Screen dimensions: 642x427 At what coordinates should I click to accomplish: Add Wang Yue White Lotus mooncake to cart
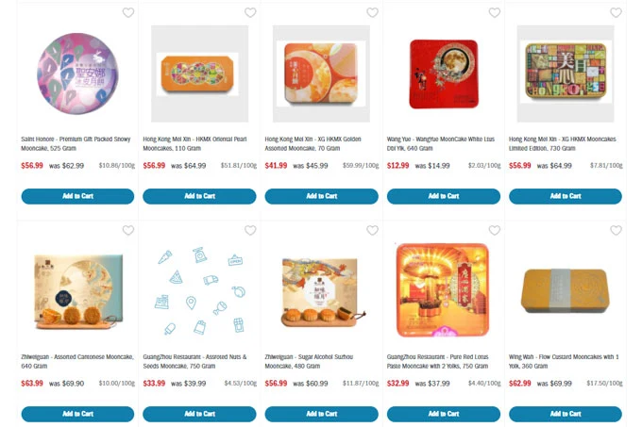point(444,196)
